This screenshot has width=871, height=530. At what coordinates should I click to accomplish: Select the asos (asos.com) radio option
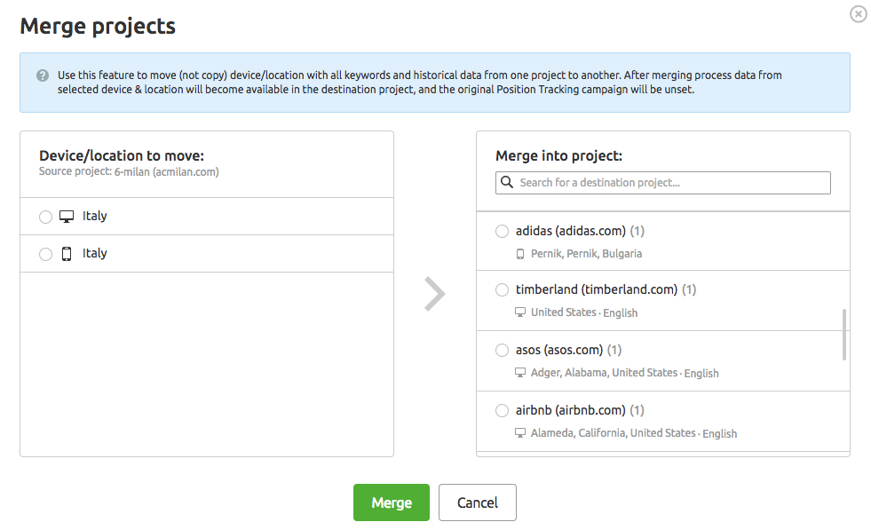(x=503, y=350)
